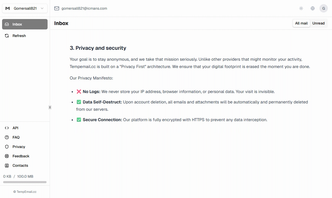The width and height of the screenshot is (332, 198).
Task: Click the Inbox heading above the email
Action: pyautogui.click(x=61, y=23)
